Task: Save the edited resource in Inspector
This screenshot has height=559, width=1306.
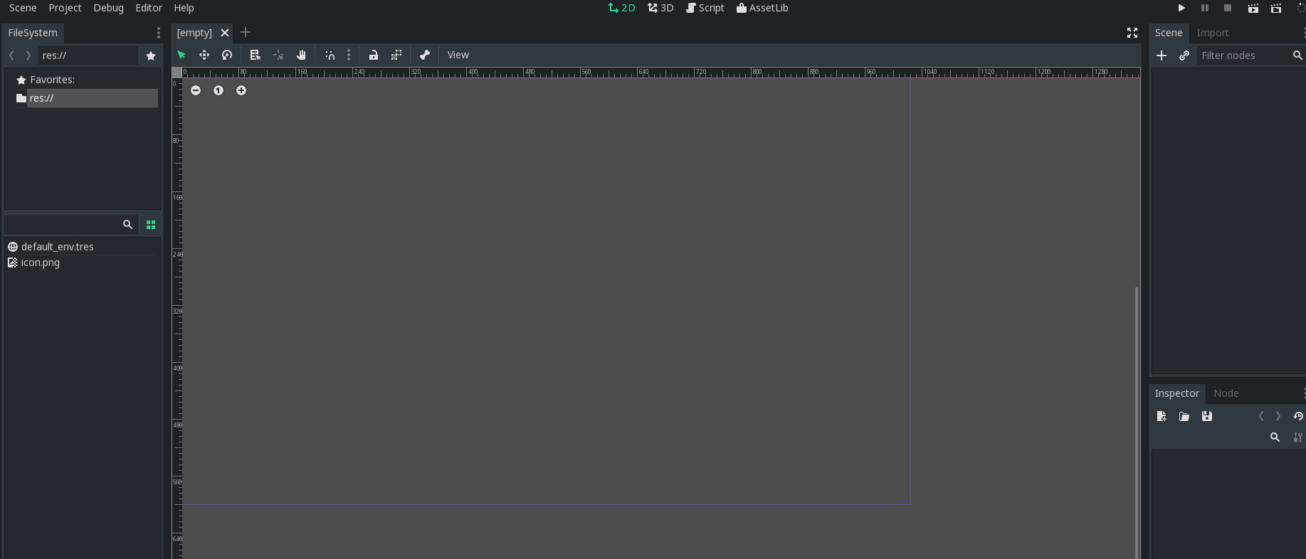Action: click(x=1207, y=416)
